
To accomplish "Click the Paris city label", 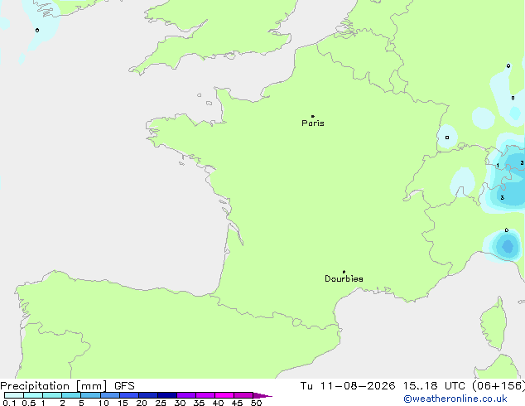I will pos(313,123).
